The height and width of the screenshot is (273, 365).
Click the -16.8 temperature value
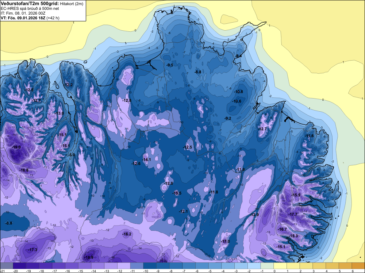click(x=24, y=170)
